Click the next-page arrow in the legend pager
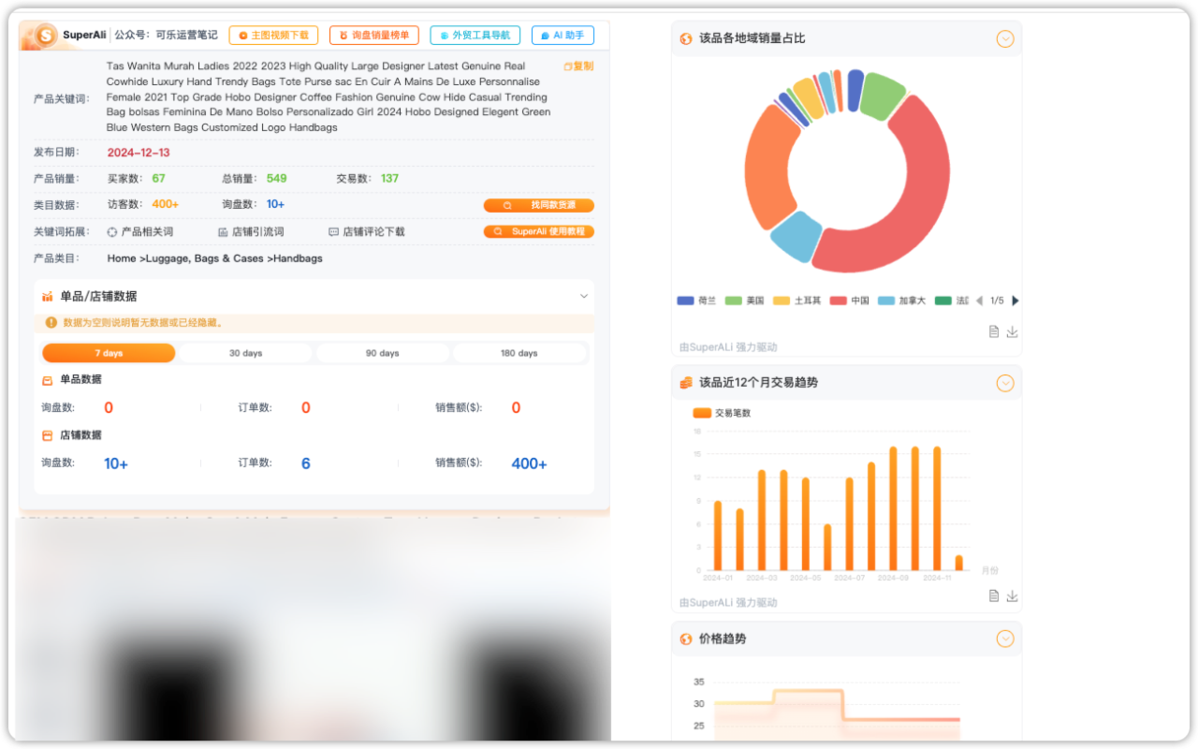Image resolution: width=1198 pixels, height=749 pixels. pos(1015,301)
